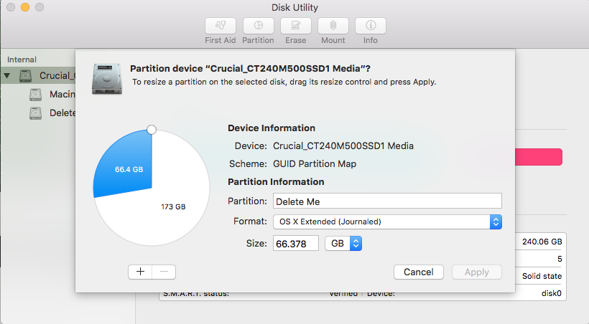Click the First Aid toolbar icon
Image resolution: width=589 pixels, height=324 pixels.
coord(221,26)
